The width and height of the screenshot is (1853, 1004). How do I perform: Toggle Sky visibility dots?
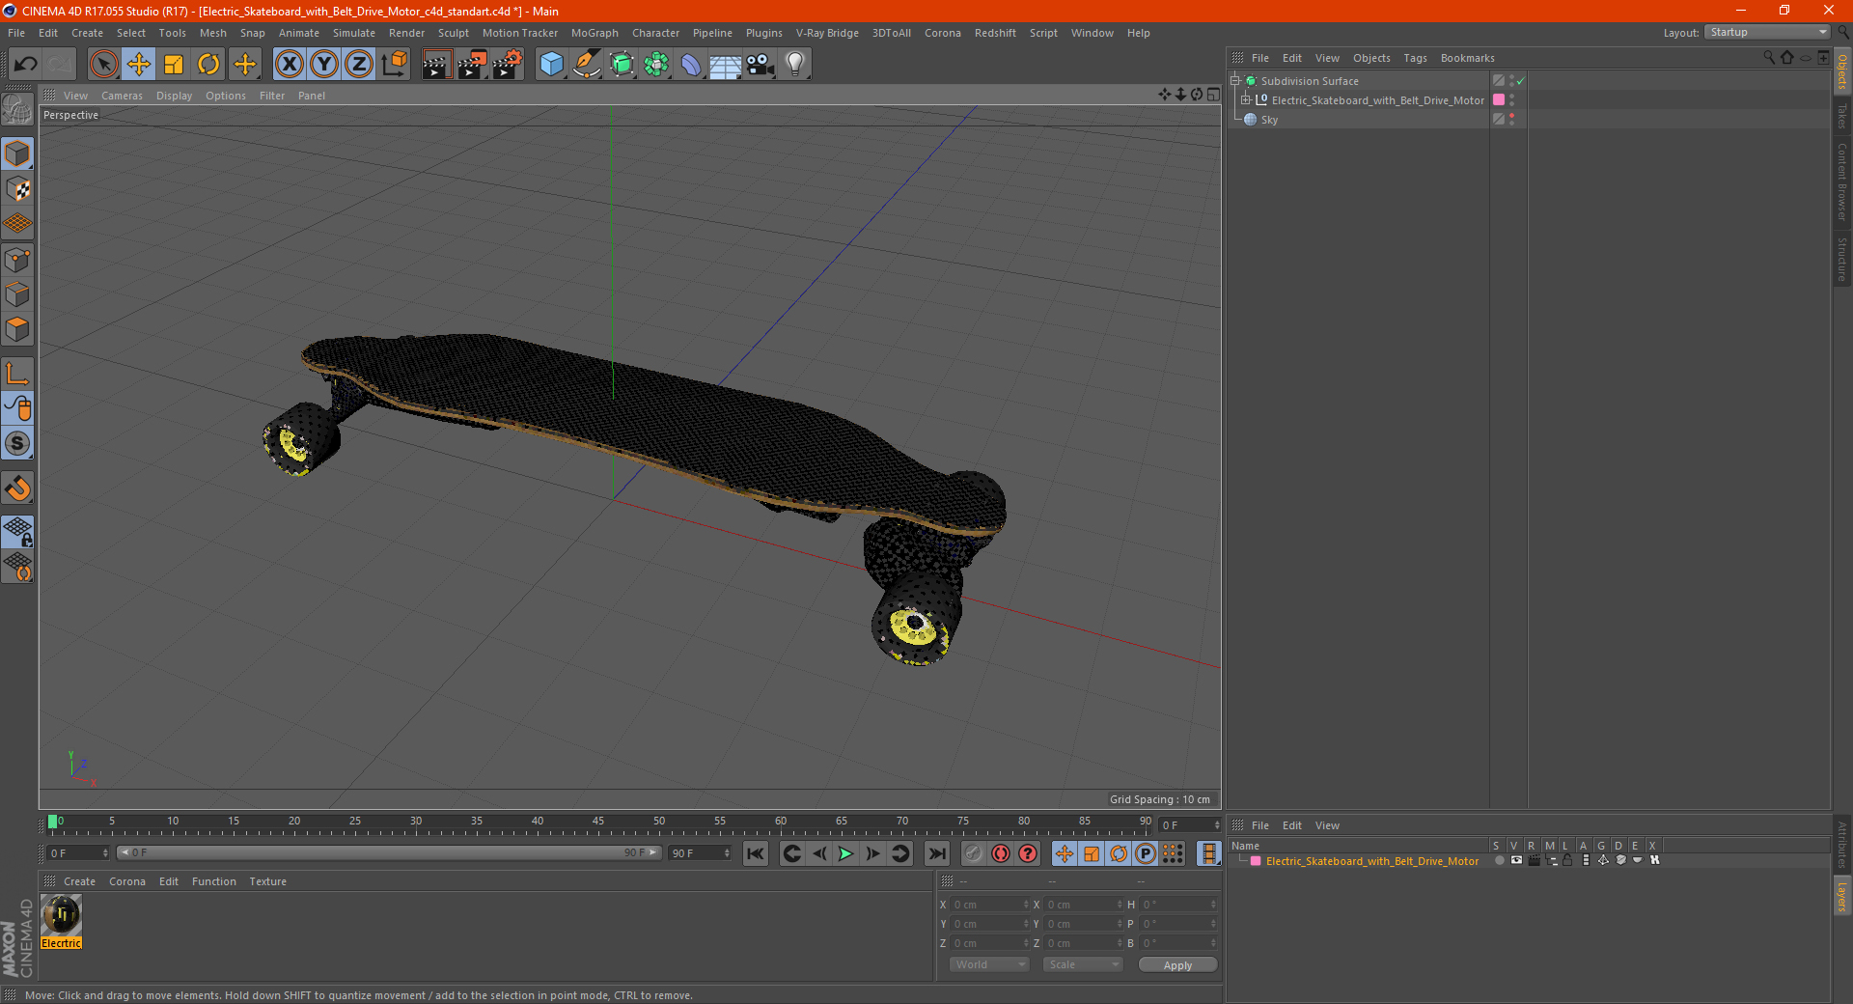(x=1511, y=120)
